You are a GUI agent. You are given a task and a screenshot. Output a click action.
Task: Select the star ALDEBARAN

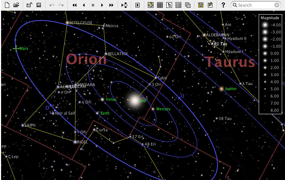point(204,35)
